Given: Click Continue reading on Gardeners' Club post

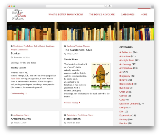Looking at the screenshot, I should click(71, 103).
